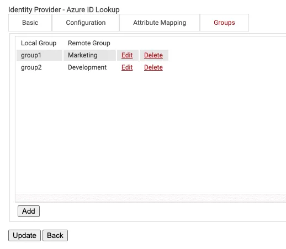Click the horizontal scrollbar below the table
This screenshot has width=286, height=249.
151,198
